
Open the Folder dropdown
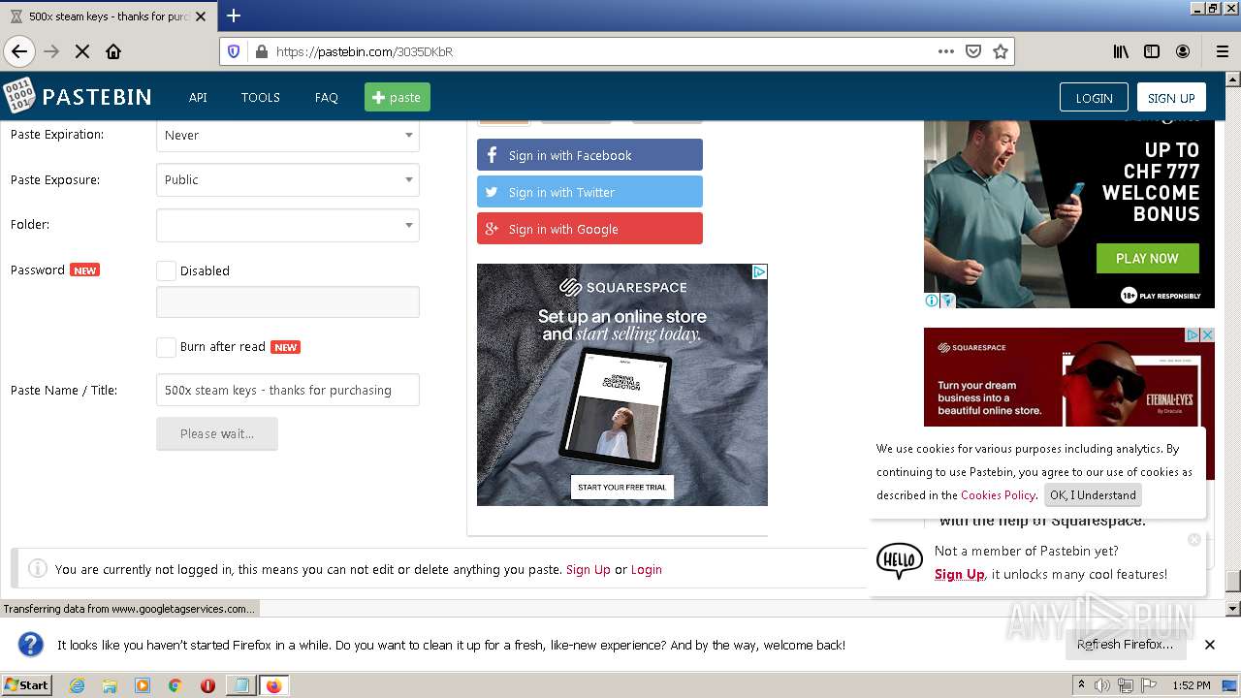tap(288, 224)
